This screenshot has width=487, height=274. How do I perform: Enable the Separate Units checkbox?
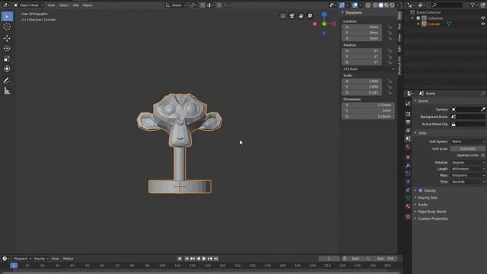tap(482, 155)
